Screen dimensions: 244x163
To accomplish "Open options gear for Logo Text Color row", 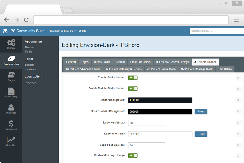I will point(239,134).
